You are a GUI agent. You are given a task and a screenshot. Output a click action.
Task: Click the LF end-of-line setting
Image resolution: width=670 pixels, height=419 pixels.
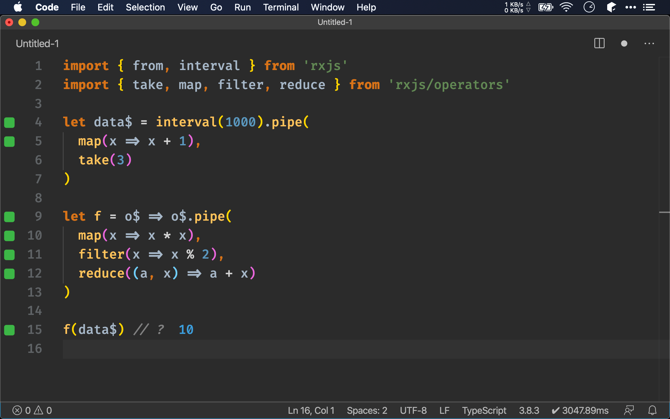point(444,410)
